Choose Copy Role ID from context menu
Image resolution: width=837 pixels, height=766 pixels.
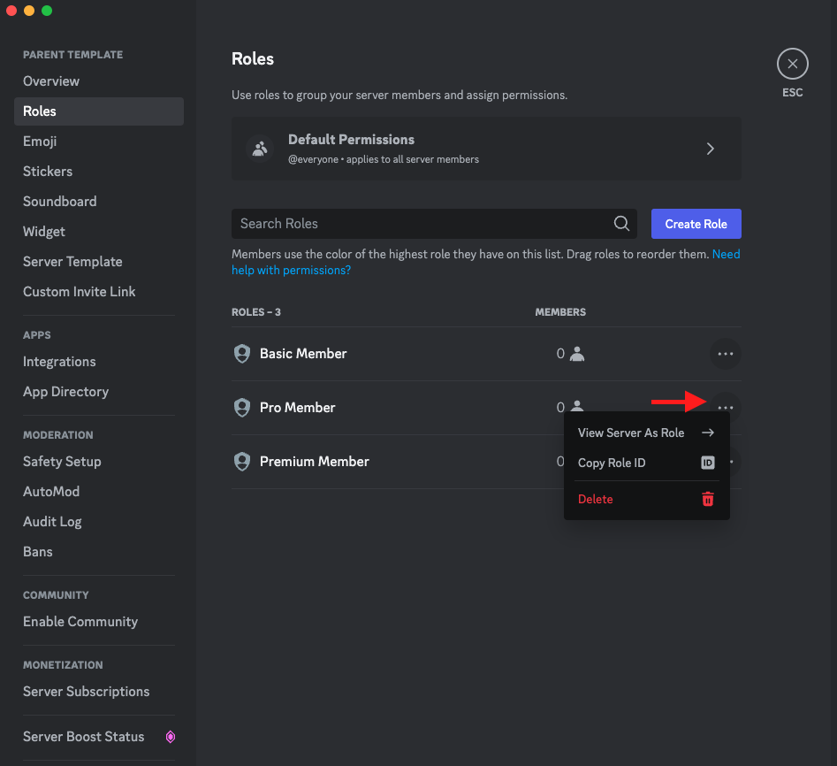(x=612, y=463)
